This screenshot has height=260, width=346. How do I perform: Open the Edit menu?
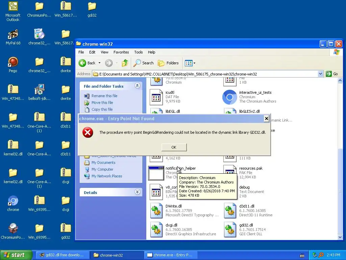(x=92, y=52)
